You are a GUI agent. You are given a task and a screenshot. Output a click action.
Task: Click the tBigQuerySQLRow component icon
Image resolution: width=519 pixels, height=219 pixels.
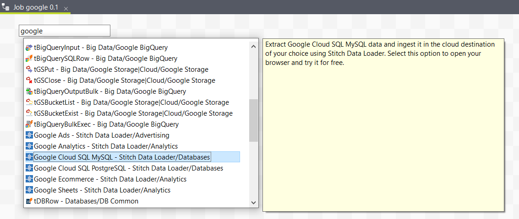(29, 59)
